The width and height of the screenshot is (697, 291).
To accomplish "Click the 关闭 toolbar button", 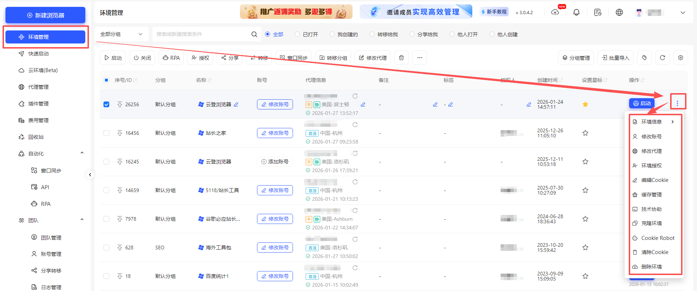I will click(x=142, y=58).
